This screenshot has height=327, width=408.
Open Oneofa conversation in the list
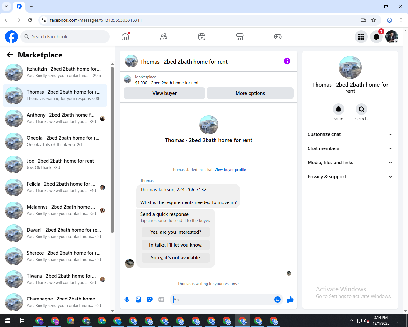coord(55,141)
